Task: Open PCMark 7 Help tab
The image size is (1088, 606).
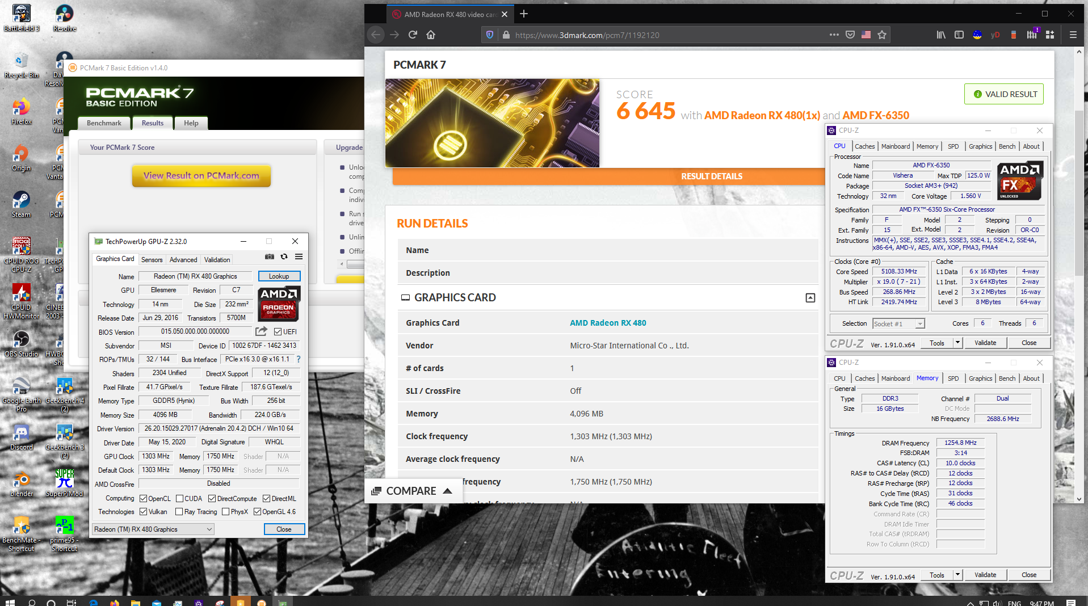Action: [x=191, y=123]
